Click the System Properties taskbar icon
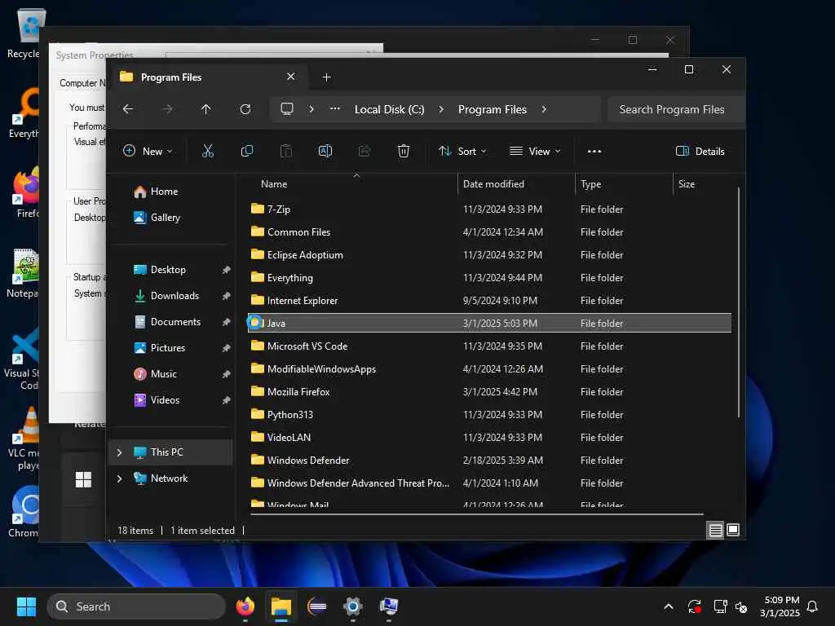This screenshot has width=835, height=626. 389,606
